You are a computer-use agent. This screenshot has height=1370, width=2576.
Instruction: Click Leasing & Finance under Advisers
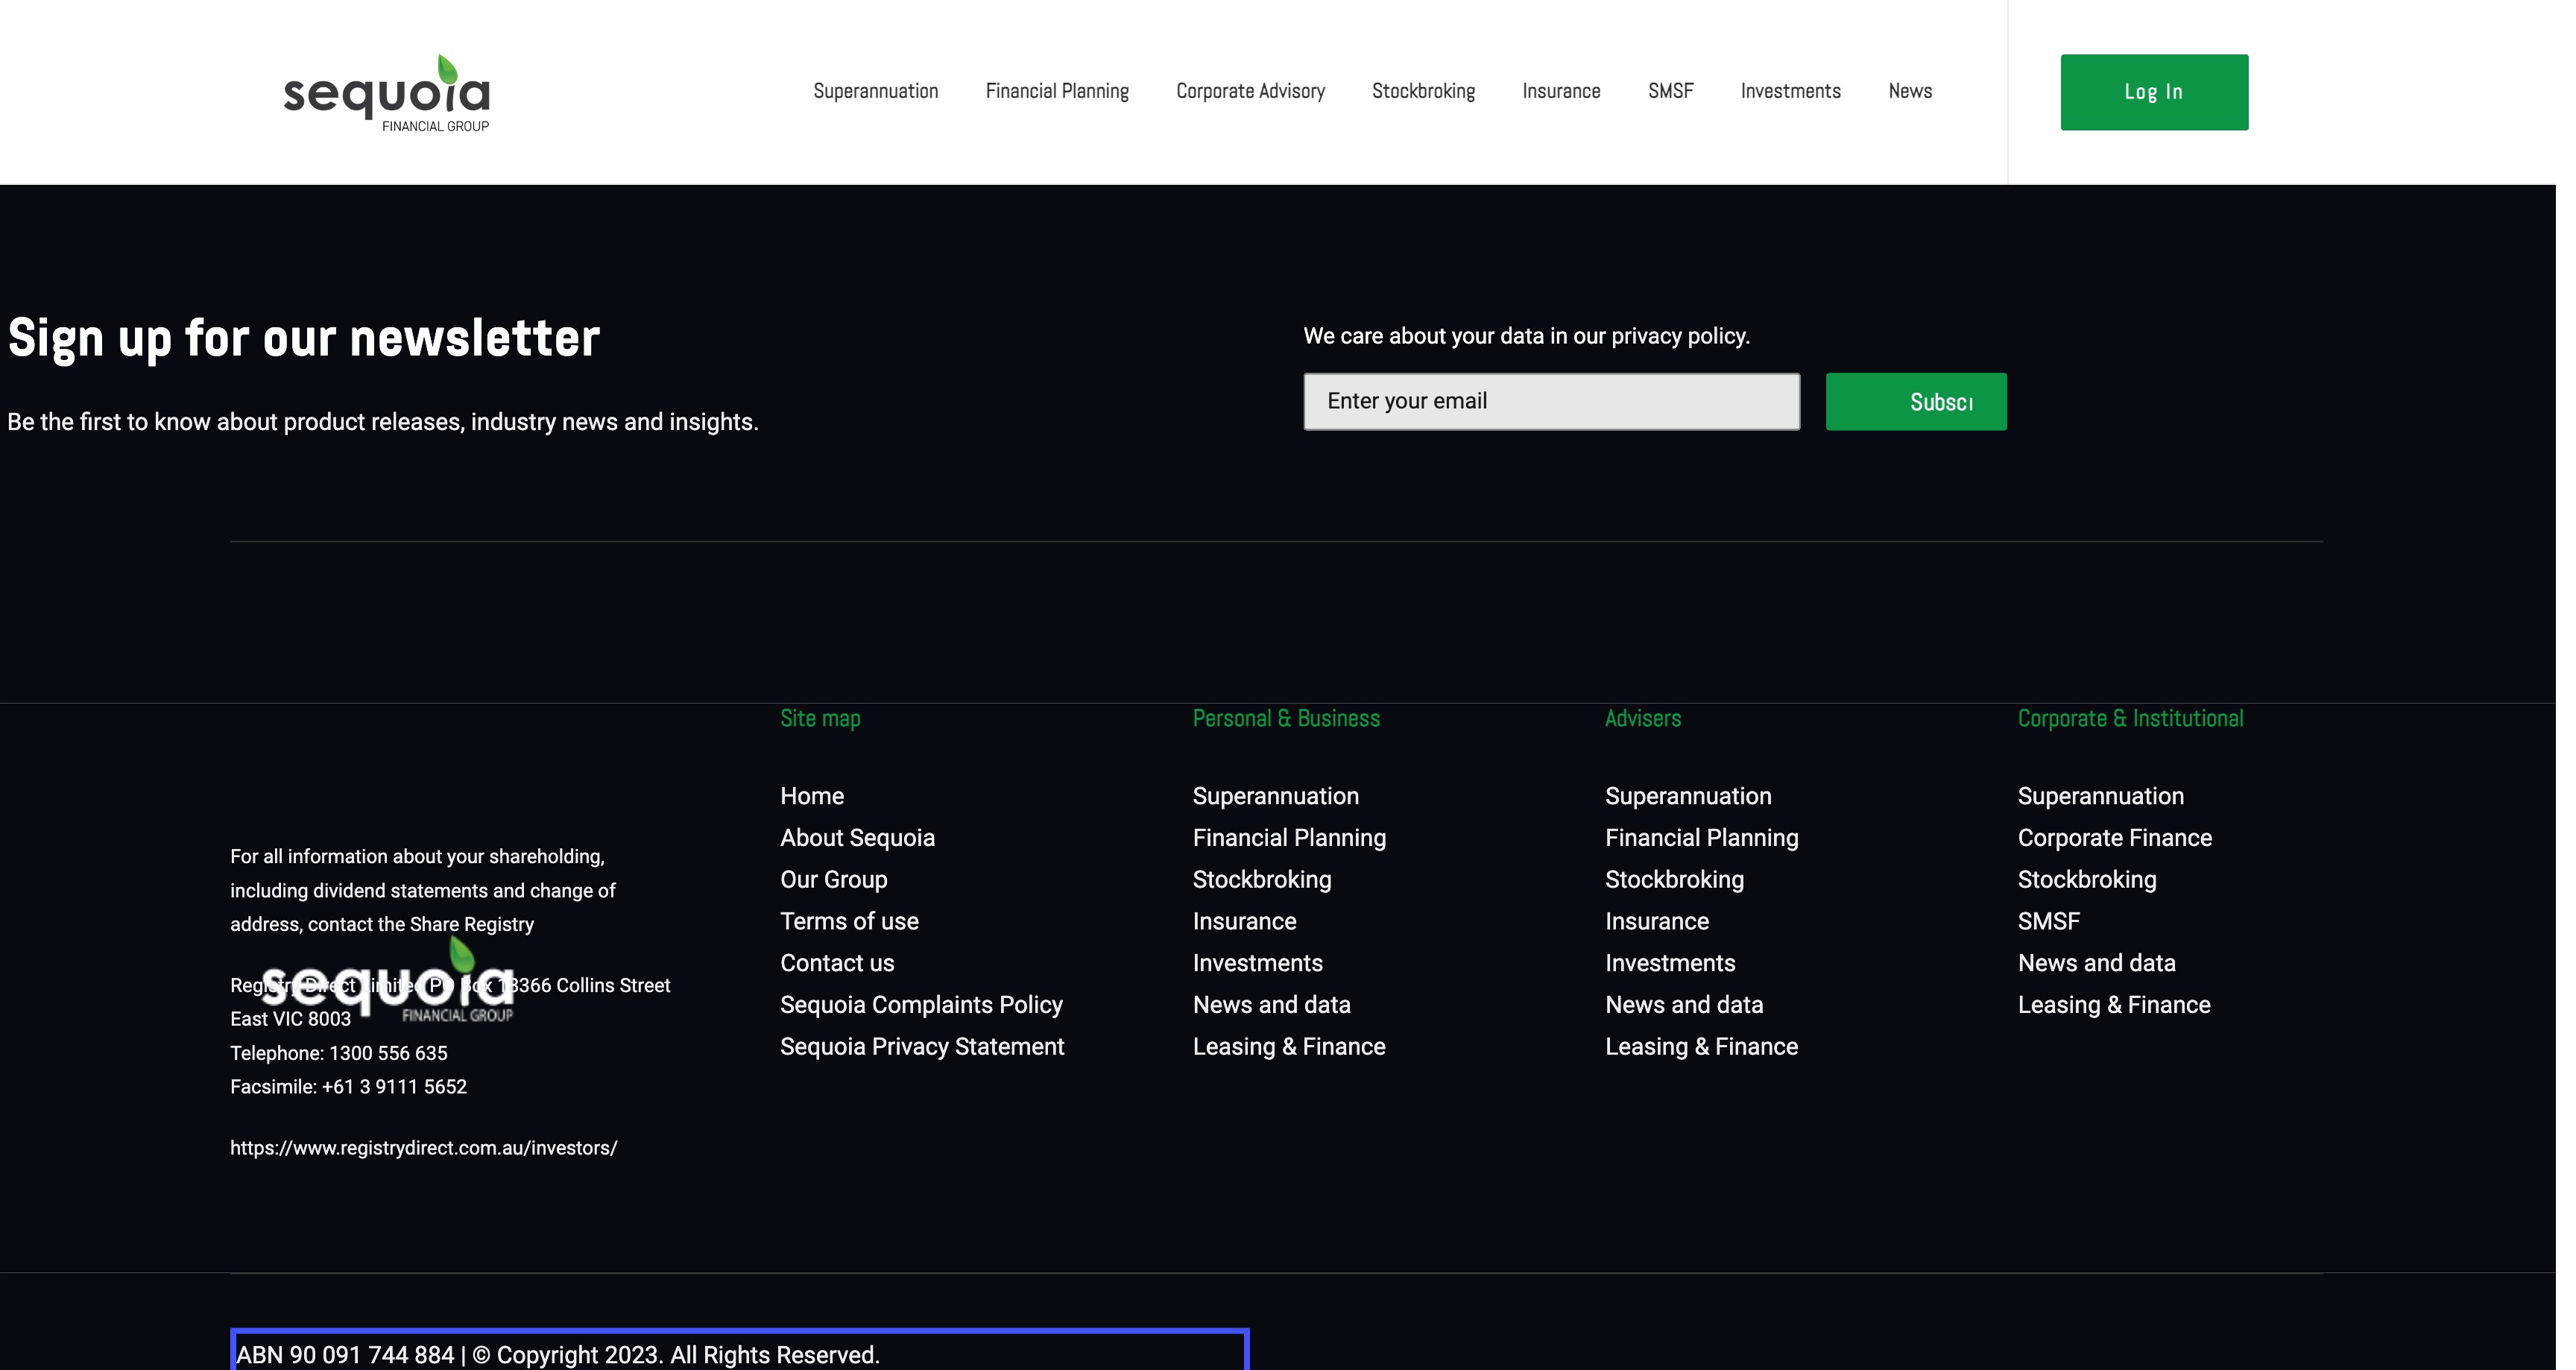pos(1700,1047)
